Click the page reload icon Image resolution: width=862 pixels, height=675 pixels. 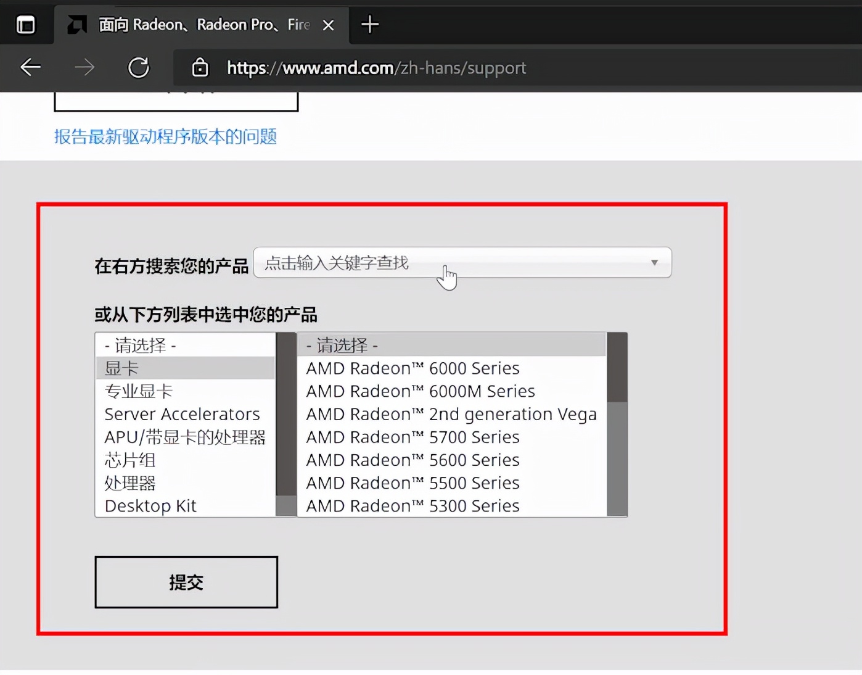click(x=139, y=68)
